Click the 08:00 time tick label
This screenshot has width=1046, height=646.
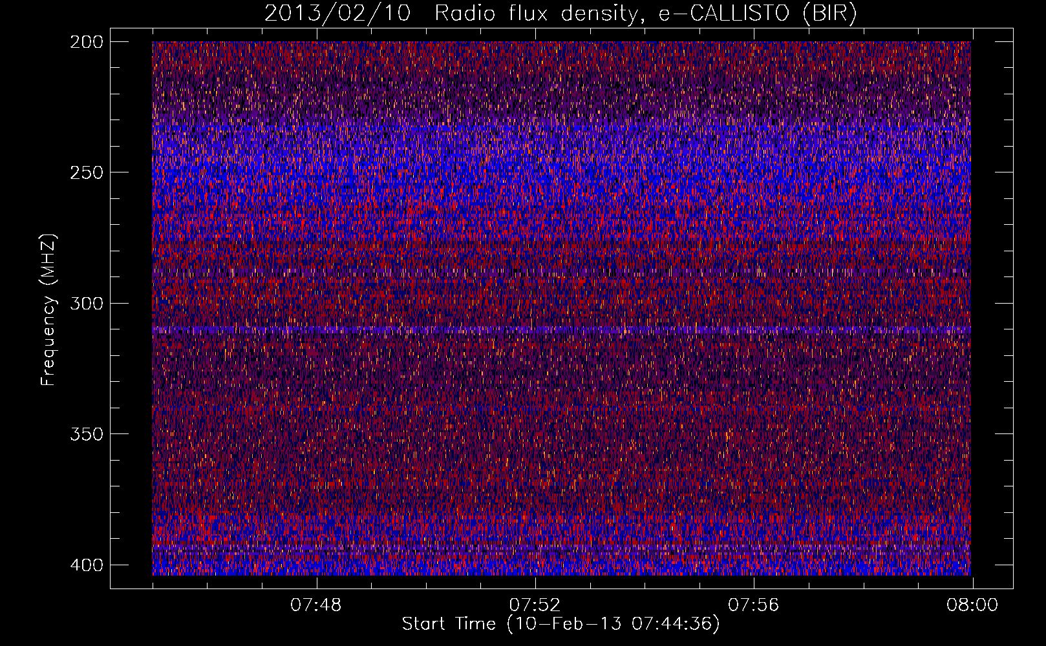point(972,605)
